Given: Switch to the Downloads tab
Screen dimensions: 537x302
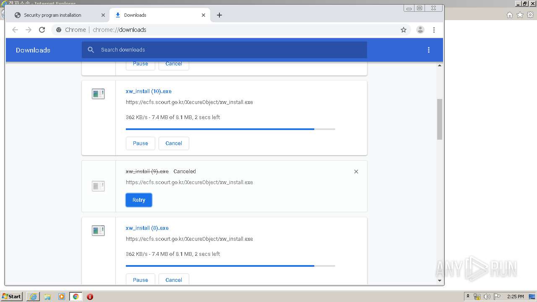Looking at the screenshot, I should click(159, 15).
